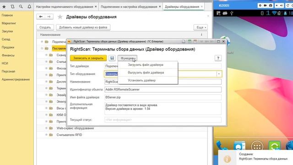Lower volume in emulator toolbar
The image size is (293, 165).
click(x=277, y=5)
